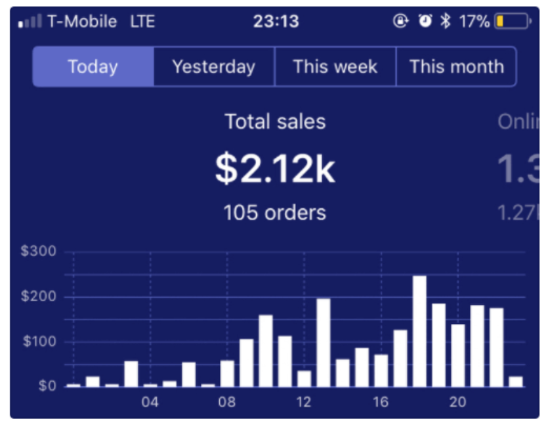Tap the sales bar above hour 12
Image resolution: width=548 pixels, height=427 pixels.
304,378
